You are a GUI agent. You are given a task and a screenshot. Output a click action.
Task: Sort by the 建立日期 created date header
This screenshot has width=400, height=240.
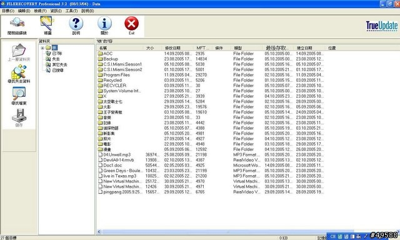pos(309,48)
